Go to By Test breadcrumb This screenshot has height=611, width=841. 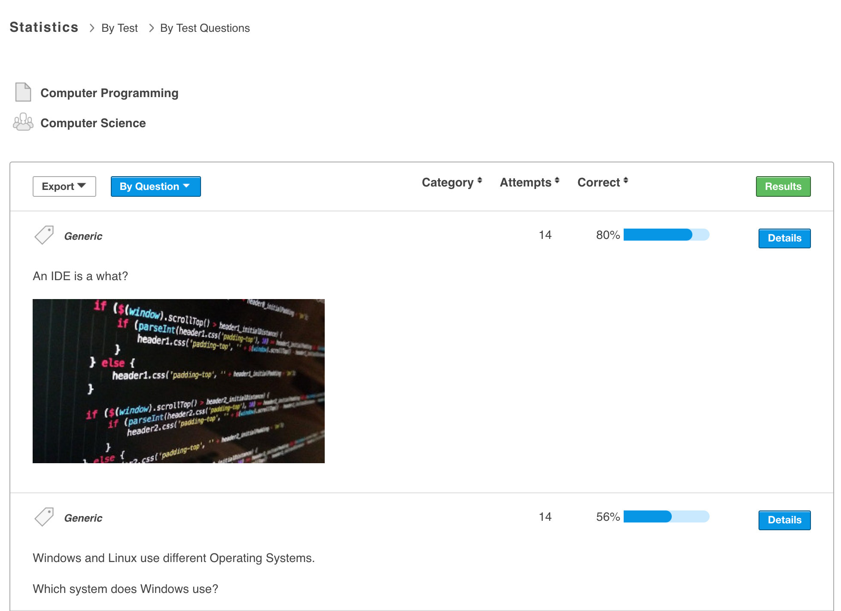click(119, 28)
